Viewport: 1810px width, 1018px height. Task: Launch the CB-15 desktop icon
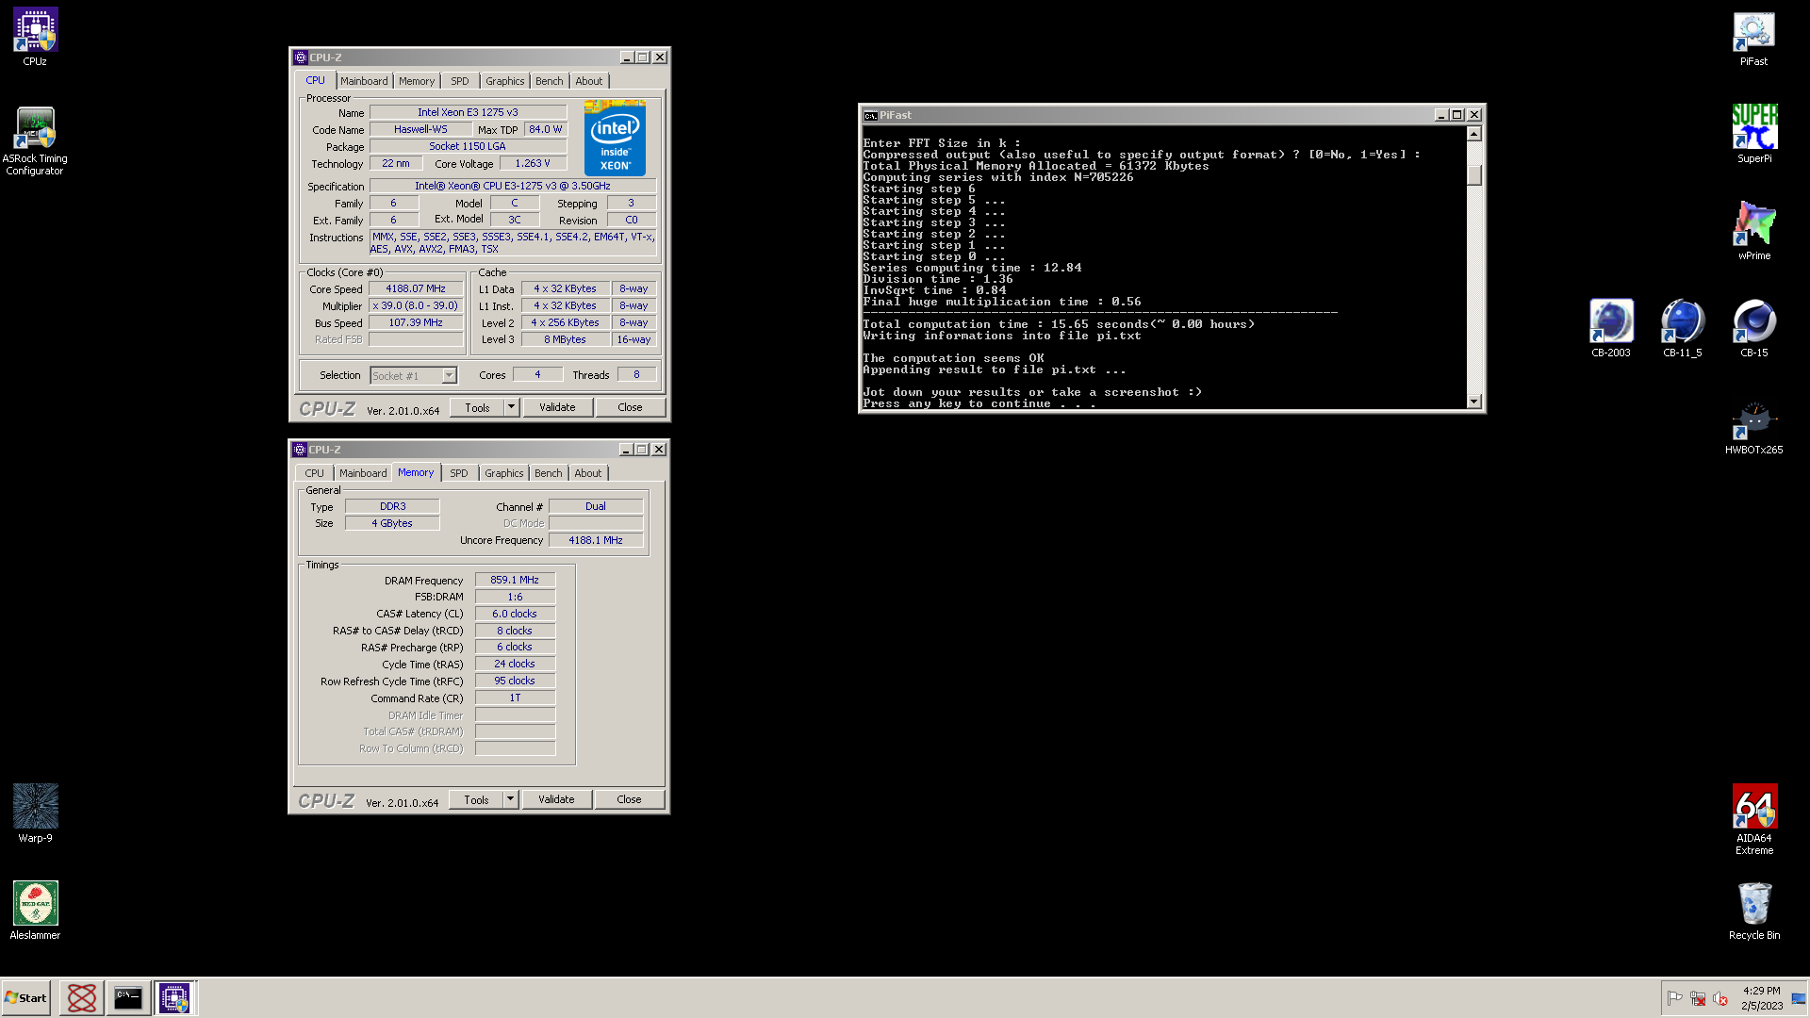(x=1753, y=328)
